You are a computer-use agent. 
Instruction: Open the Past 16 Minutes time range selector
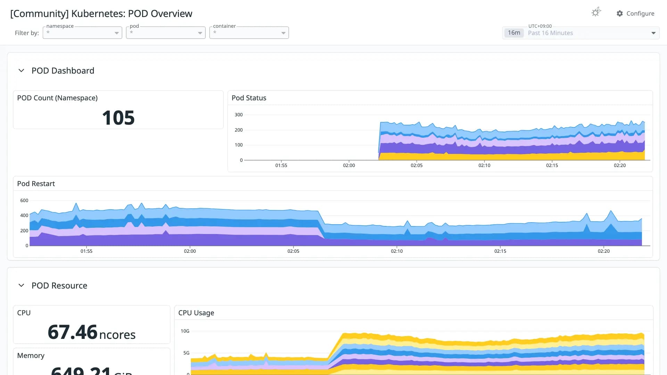[581, 33]
